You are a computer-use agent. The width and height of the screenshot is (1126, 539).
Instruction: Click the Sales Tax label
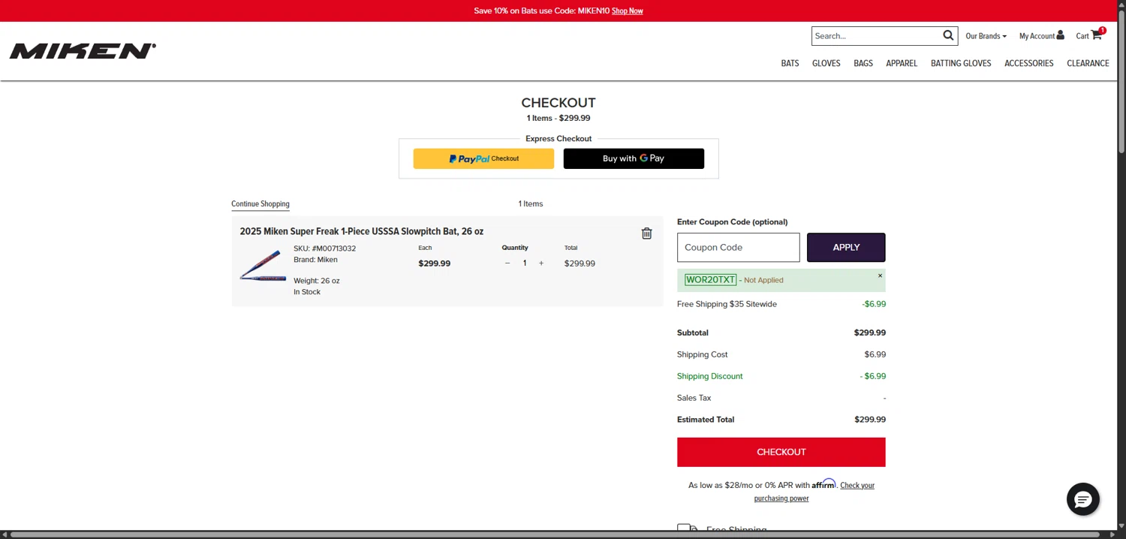pos(694,398)
